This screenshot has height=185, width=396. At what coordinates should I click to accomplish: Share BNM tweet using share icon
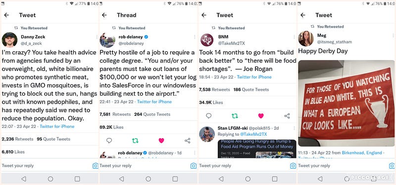point(287,116)
